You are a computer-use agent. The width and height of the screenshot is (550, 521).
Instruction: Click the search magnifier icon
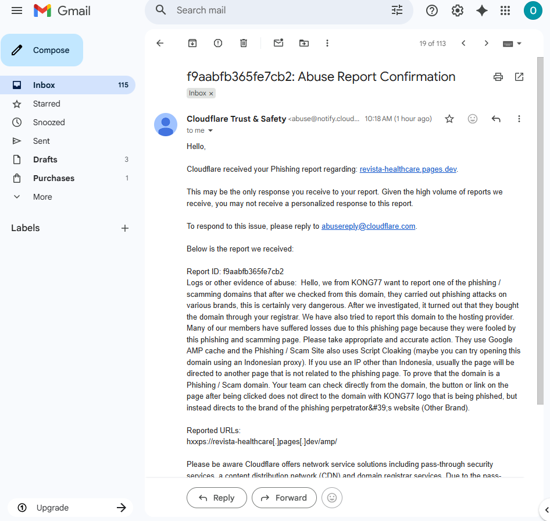click(x=160, y=10)
